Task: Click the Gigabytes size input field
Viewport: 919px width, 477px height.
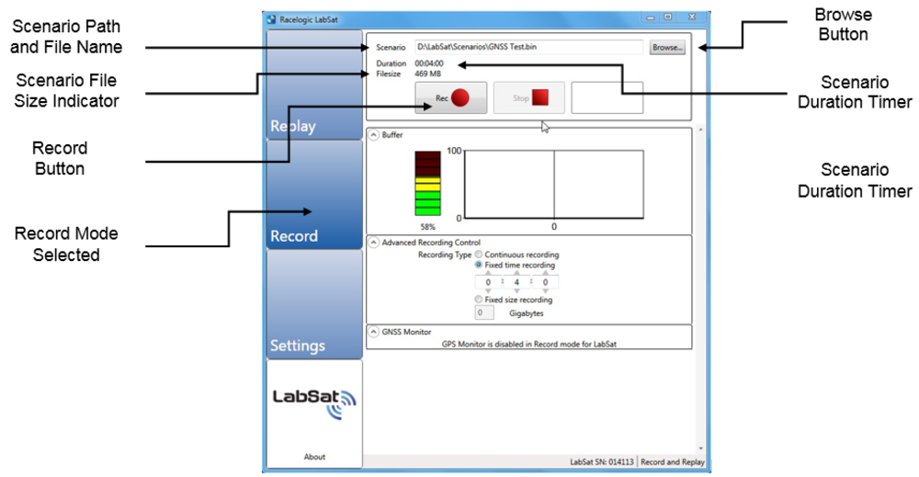Action: [x=484, y=313]
